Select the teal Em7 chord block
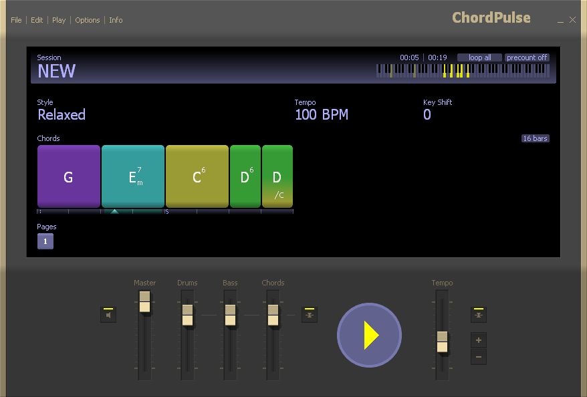Screen dimensions: 587x397 coord(133,176)
